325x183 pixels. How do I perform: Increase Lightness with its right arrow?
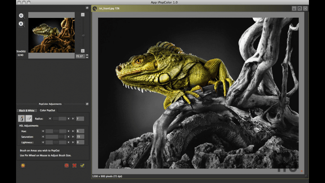tap(73, 142)
